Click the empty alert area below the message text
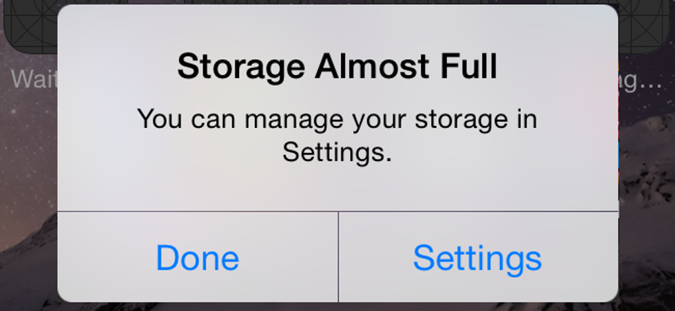Image resolution: width=675 pixels, height=311 pixels. (x=338, y=189)
